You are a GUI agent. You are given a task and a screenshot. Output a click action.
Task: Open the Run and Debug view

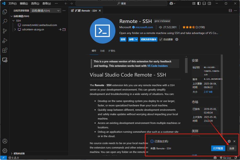[x=5, y=41]
